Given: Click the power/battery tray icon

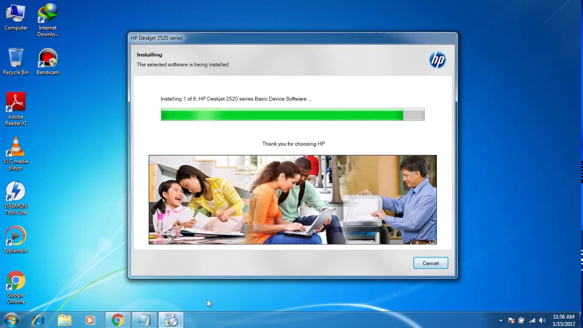Looking at the screenshot, I should click(x=522, y=321).
